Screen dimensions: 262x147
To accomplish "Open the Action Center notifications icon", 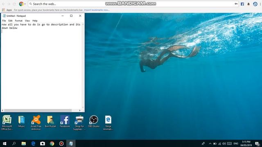I will tap(257, 143).
